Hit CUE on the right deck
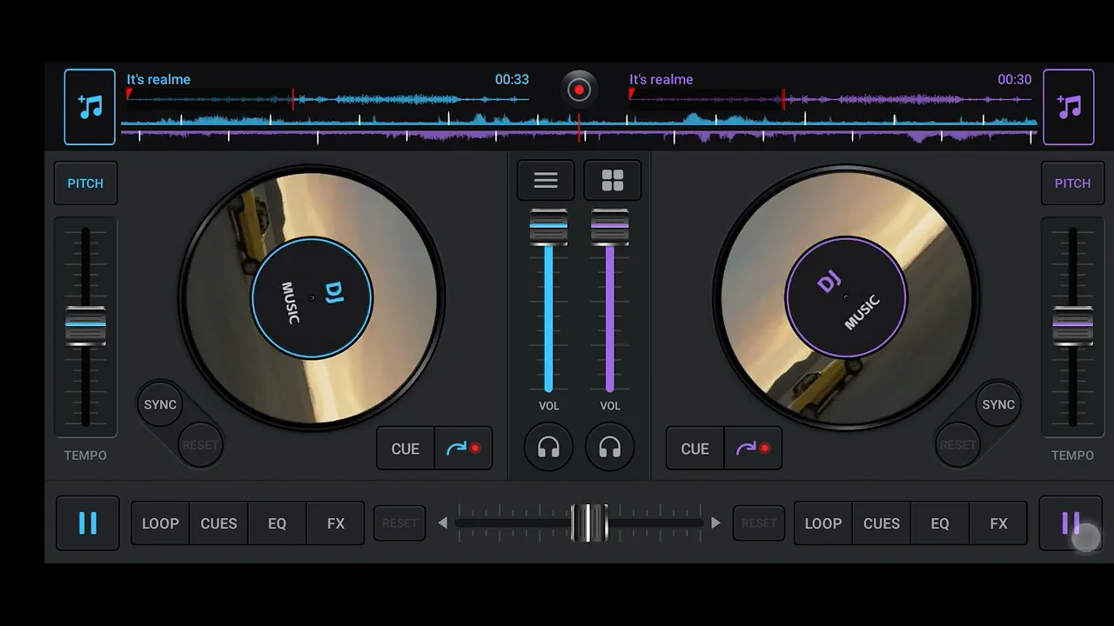Screen dimensions: 1114x626 coord(695,449)
